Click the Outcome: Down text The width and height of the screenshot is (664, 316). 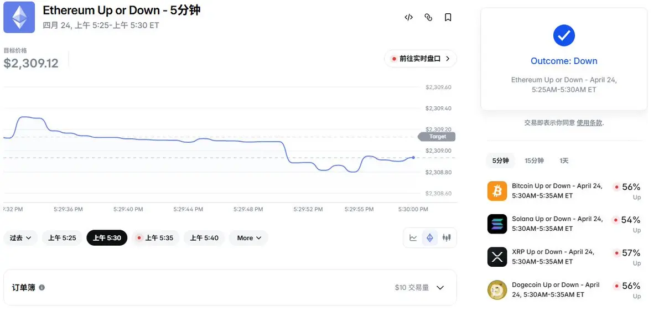[x=564, y=61]
